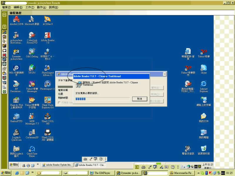Select the Internet Explorer desktop icon

(204, 87)
